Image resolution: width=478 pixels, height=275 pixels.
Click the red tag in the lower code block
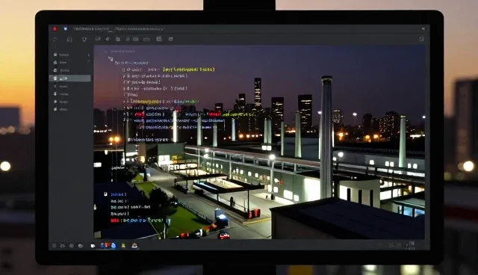pos(115,220)
